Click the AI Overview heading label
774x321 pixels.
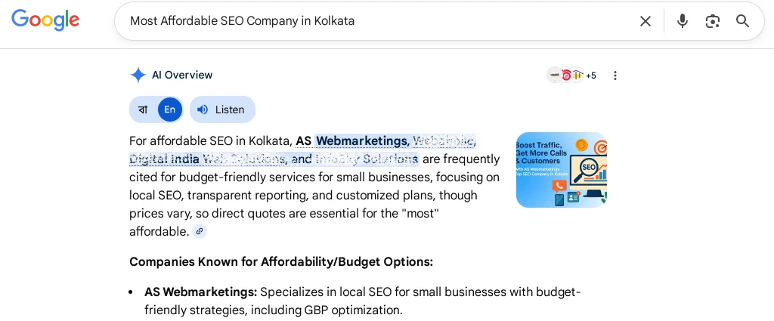pyautogui.click(x=182, y=76)
